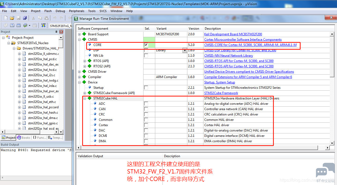Enable the Cortex HAL driver checkbox

pos(146,125)
